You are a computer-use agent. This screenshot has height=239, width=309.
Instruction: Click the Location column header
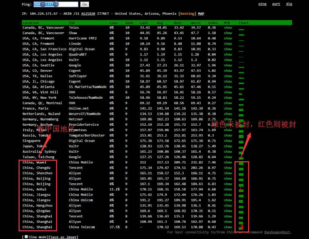click(30, 23)
